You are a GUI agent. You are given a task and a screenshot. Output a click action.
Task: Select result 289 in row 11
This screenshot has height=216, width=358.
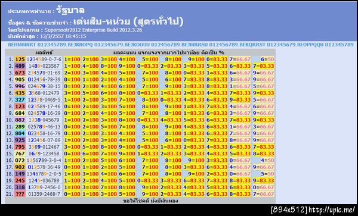(x=20, y=127)
